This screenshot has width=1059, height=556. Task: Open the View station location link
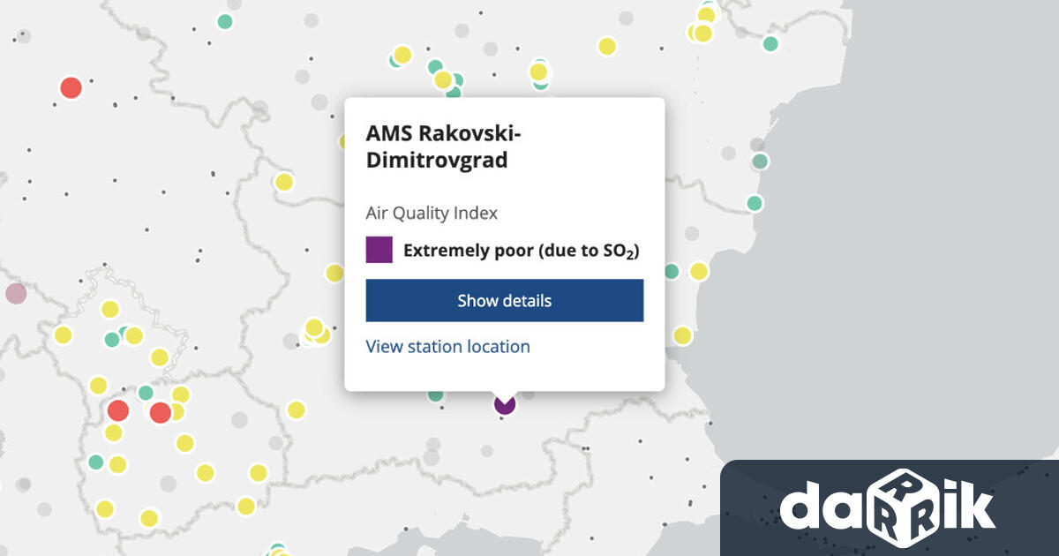point(447,347)
